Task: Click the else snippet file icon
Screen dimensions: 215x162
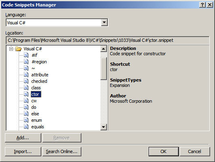Action: 26,114
